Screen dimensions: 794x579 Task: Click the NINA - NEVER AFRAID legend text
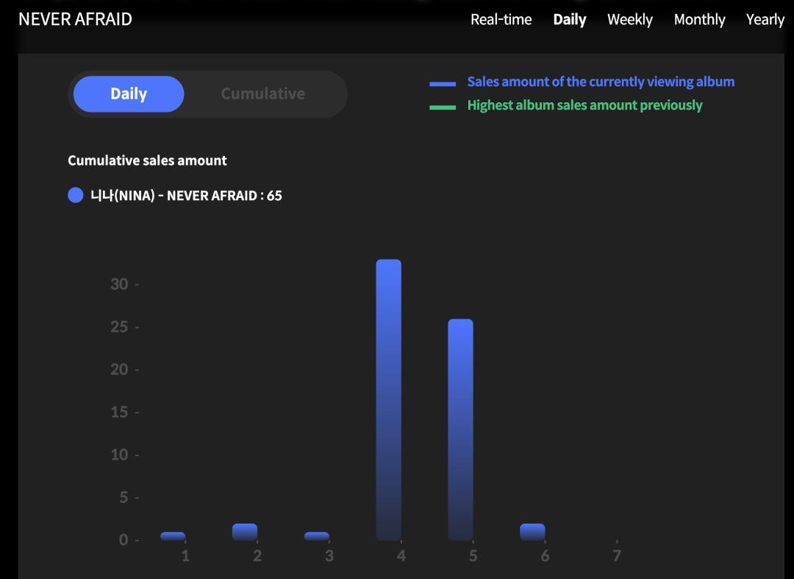coord(186,196)
